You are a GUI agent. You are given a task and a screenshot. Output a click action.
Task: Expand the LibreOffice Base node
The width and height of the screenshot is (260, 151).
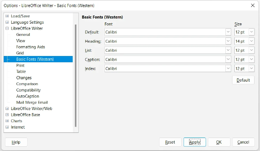point(7,115)
